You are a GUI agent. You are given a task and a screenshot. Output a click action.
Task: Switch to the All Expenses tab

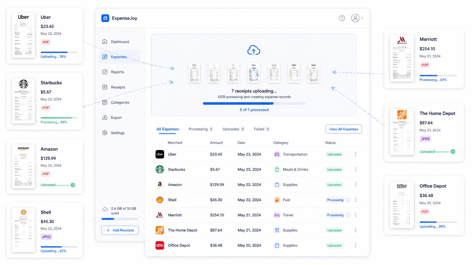[x=167, y=129]
